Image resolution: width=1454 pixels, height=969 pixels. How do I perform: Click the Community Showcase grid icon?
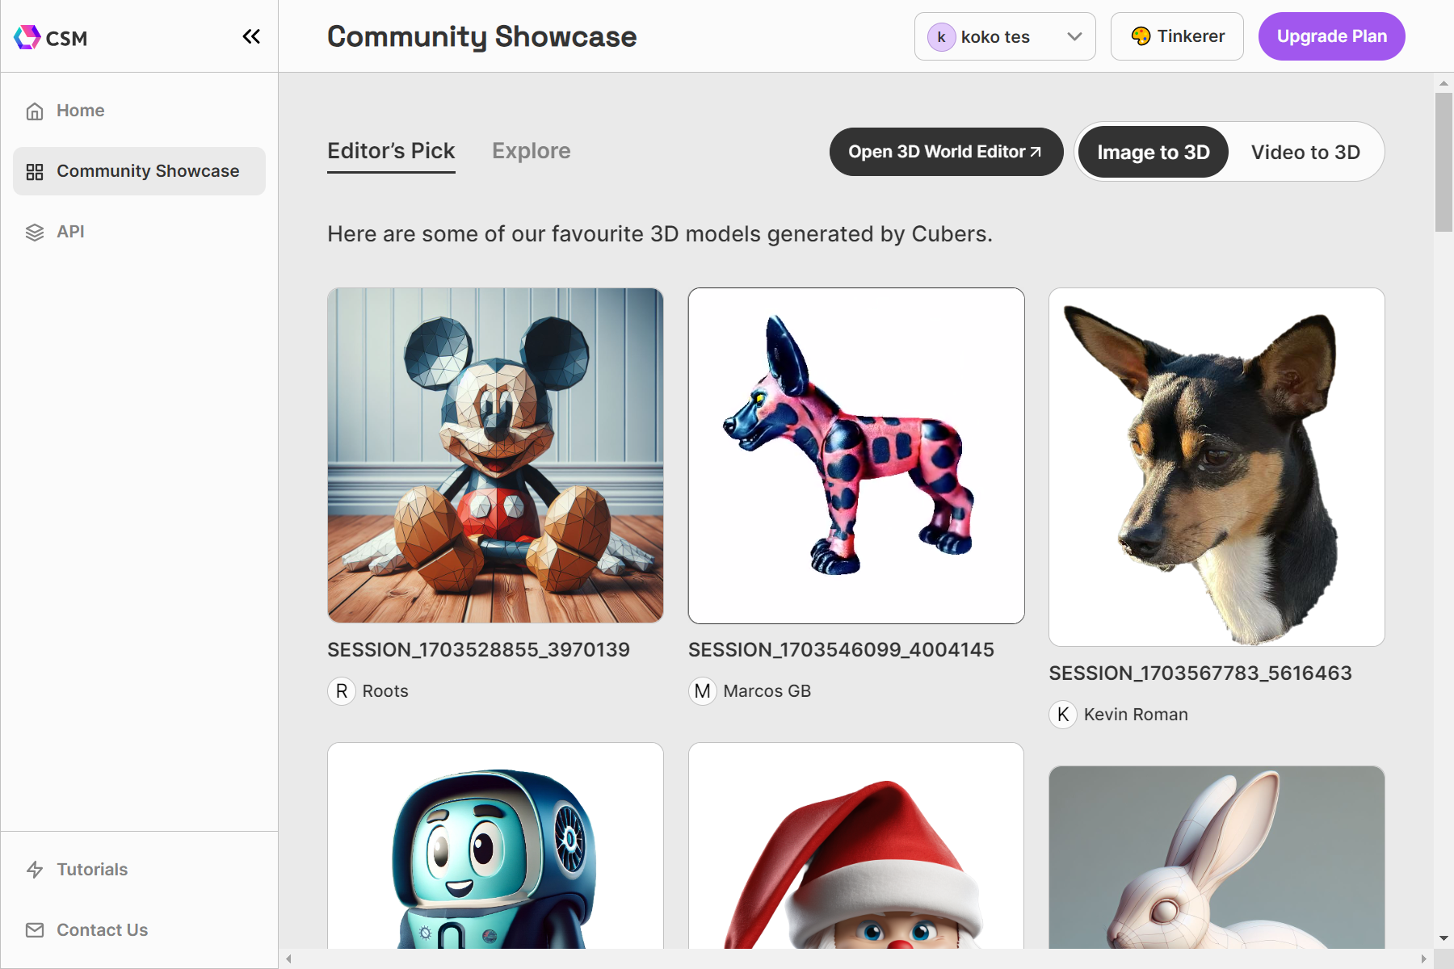point(35,172)
